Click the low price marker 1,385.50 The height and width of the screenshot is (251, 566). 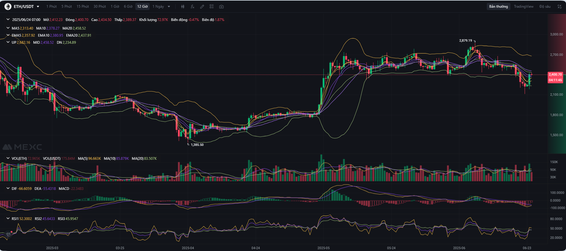pos(197,145)
